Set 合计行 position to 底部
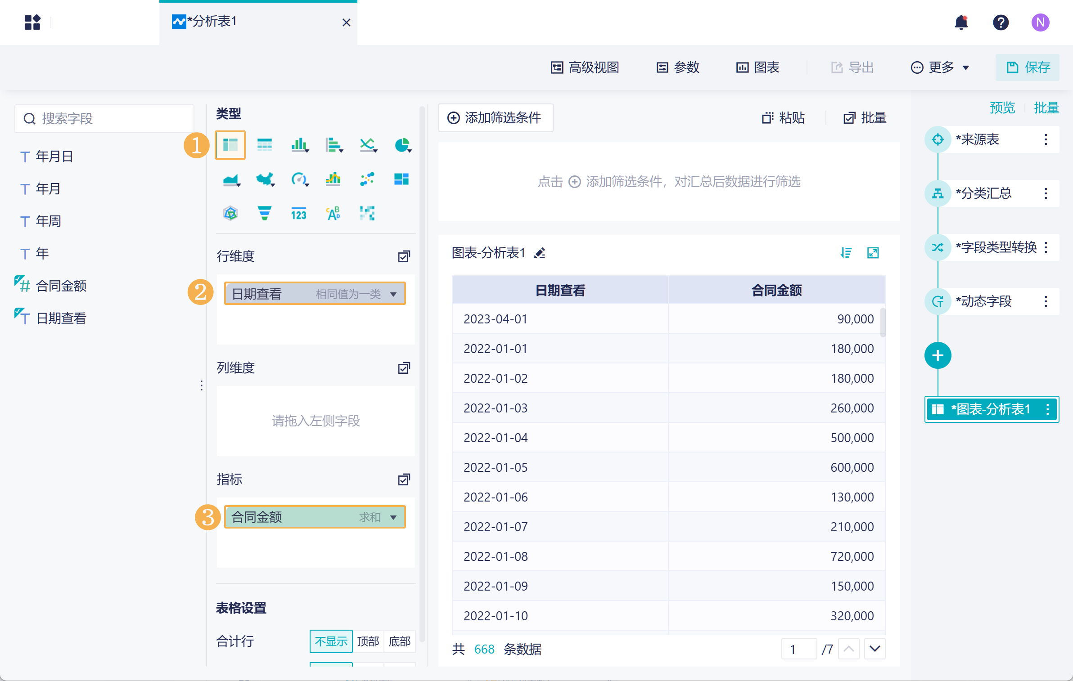Viewport: 1073px width, 681px height. coord(399,641)
